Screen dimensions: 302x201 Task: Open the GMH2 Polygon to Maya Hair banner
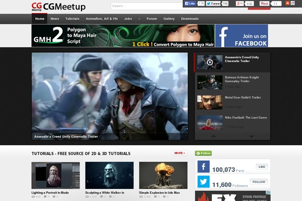coord(123,36)
